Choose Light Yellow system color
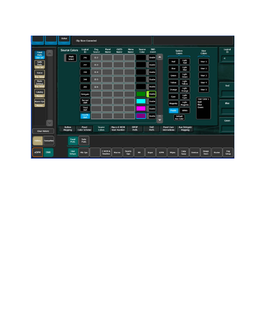Image resolution: width=257 pixels, height=333 pixels. (x=185, y=83)
